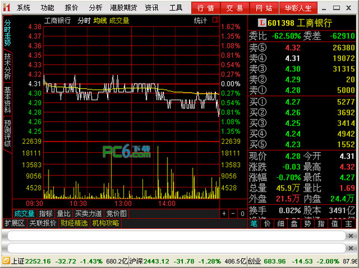Switch to the 势 tab at bottom right
Viewport: 359px width, 268px height.
click(x=307, y=223)
